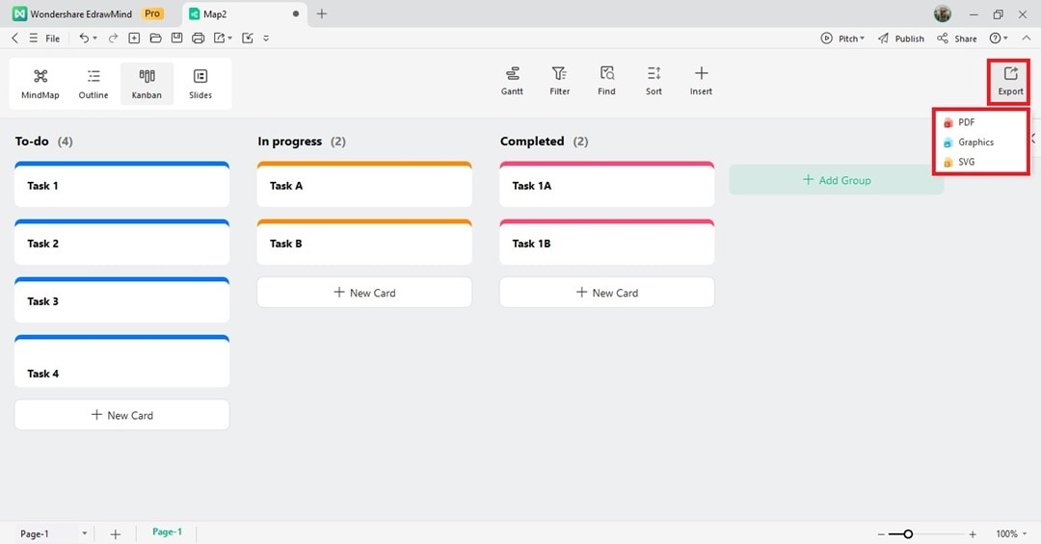Screen dimensions: 1041x544
Task: Click the Filter icon in toolbar
Action: tap(559, 80)
